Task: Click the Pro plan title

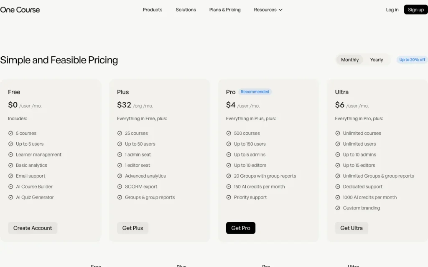Action: tap(231, 92)
